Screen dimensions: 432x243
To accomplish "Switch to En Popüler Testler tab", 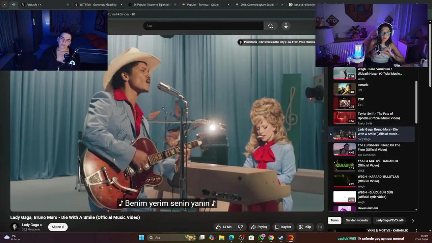I will pyautogui.click(x=152, y=5).
